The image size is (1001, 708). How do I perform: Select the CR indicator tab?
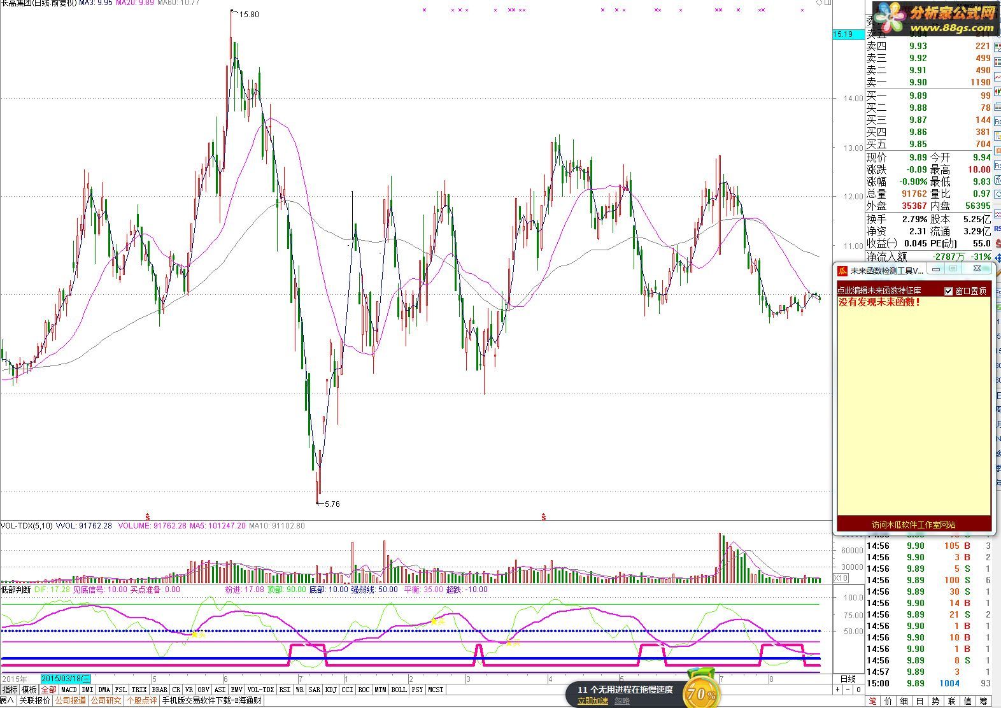coord(176,690)
